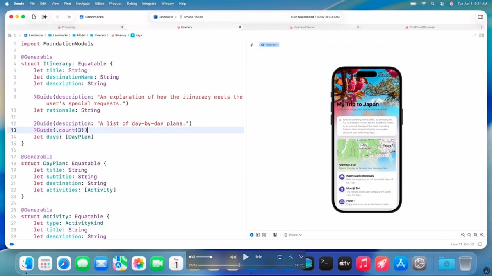Viewport: 492px width, 276px height.
Task: Go back in editor history
Action: point(15,35)
